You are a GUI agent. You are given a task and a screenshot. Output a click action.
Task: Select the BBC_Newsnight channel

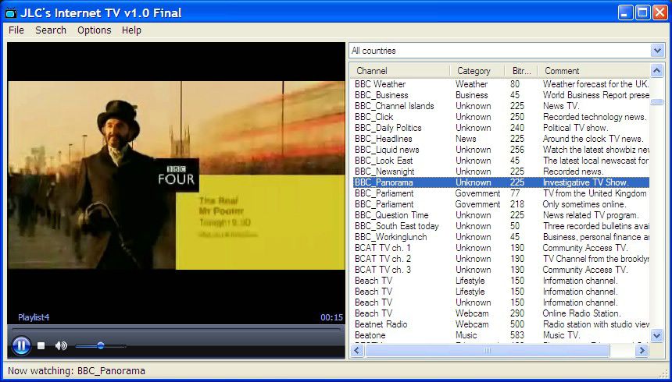tap(501, 172)
